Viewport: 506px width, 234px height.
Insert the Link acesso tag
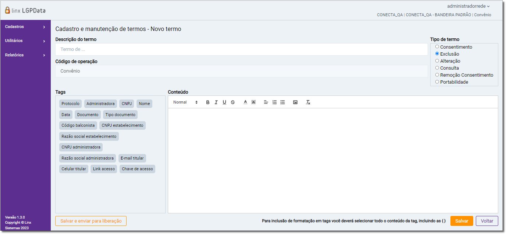tap(104, 169)
